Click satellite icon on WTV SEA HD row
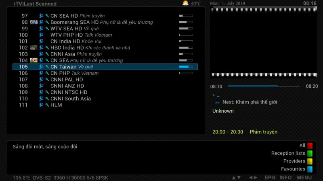 (42, 28)
